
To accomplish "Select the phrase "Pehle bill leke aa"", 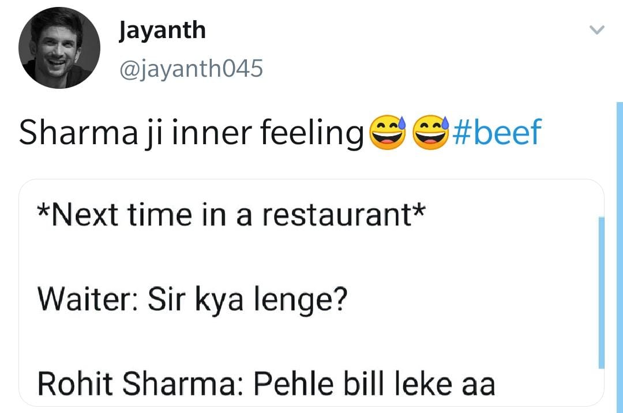I will pyautogui.click(x=374, y=383).
